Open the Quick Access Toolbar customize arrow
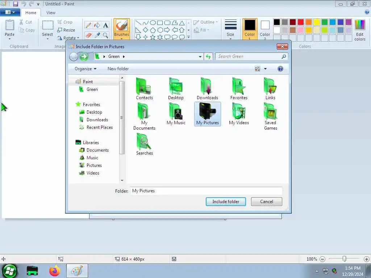This screenshot has width=371, height=278. point(38,4)
